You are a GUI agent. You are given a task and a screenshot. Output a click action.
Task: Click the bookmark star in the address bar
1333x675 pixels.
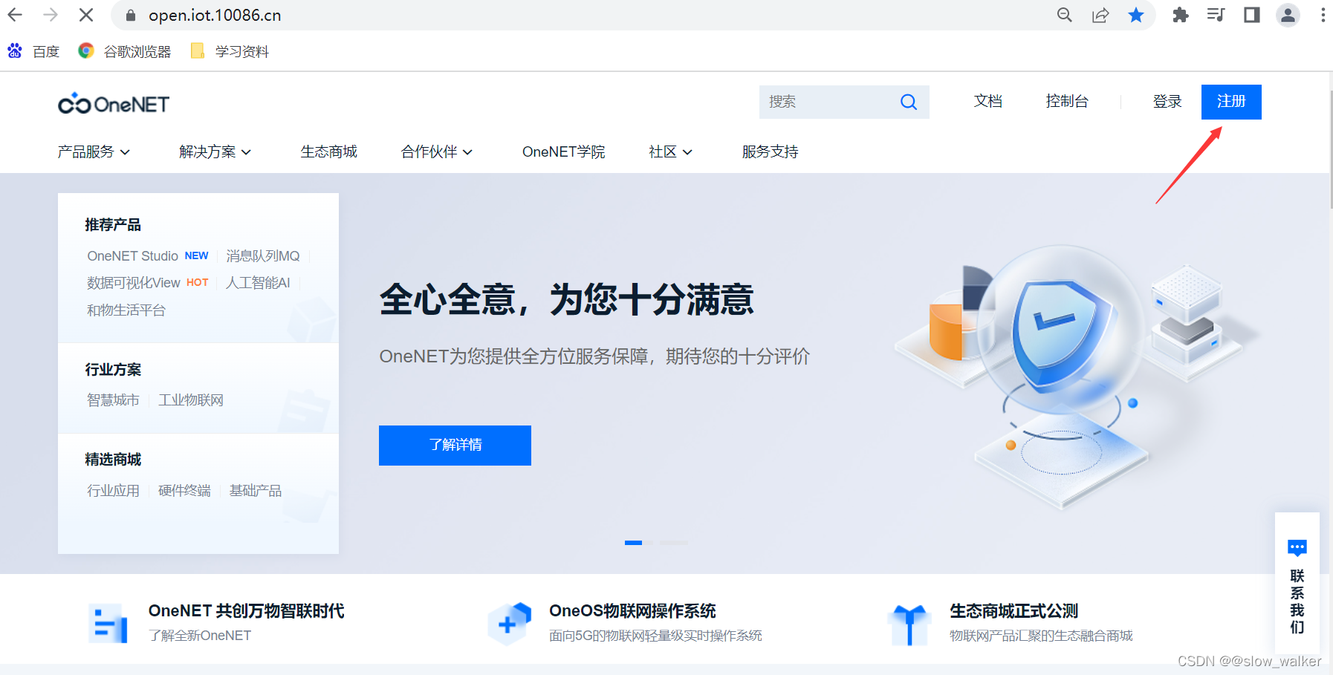pos(1136,15)
